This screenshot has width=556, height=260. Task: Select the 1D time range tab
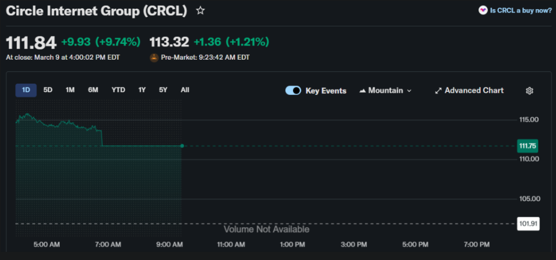[26, 90]
